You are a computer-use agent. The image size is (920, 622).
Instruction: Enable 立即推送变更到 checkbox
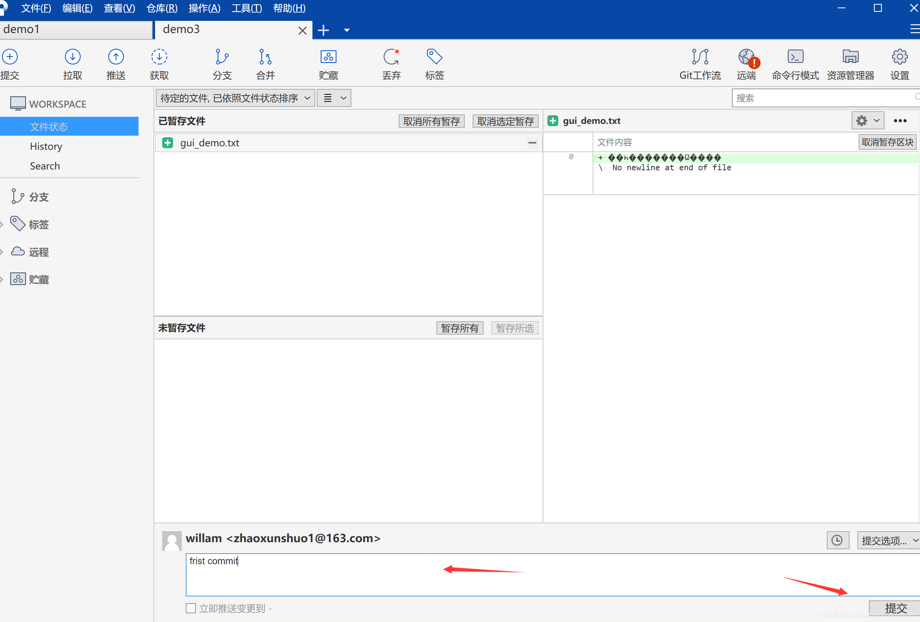tap(191, 608)
